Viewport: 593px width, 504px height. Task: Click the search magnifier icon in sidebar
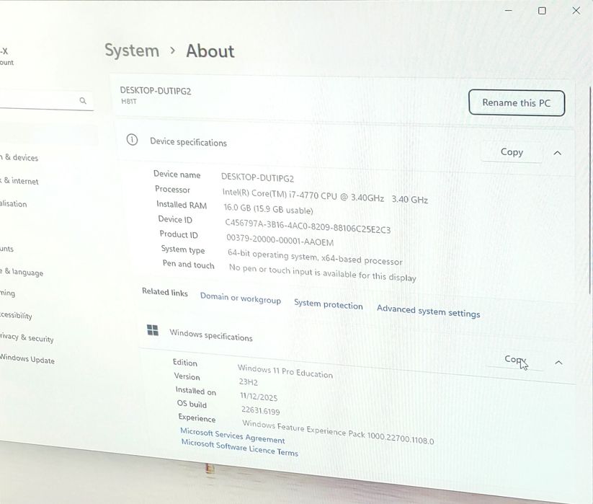point(83,100)
